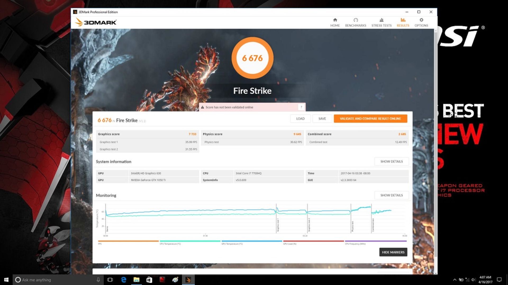Open the Windows Store taskbar icon

click(149, 280)
